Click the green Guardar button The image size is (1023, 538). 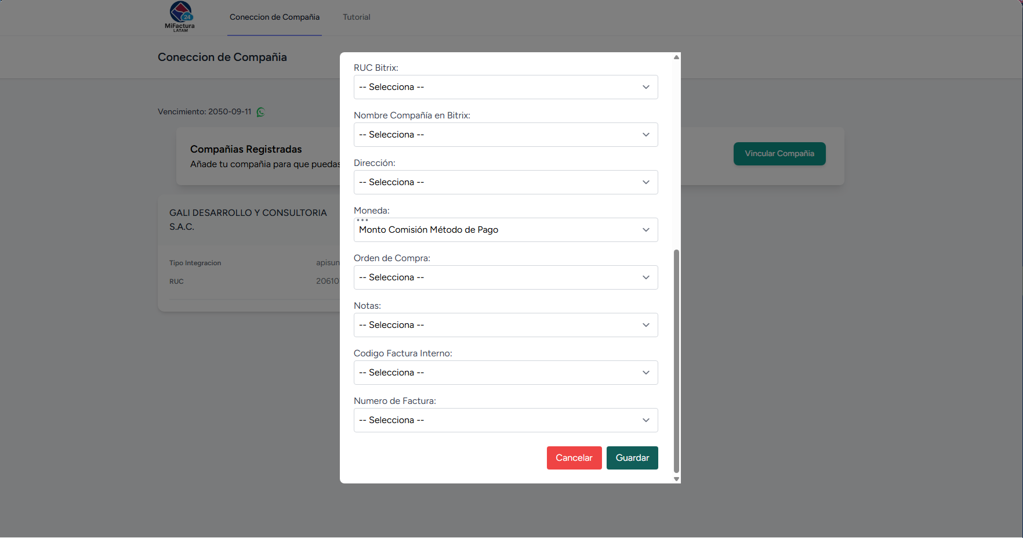pos(632,458)
